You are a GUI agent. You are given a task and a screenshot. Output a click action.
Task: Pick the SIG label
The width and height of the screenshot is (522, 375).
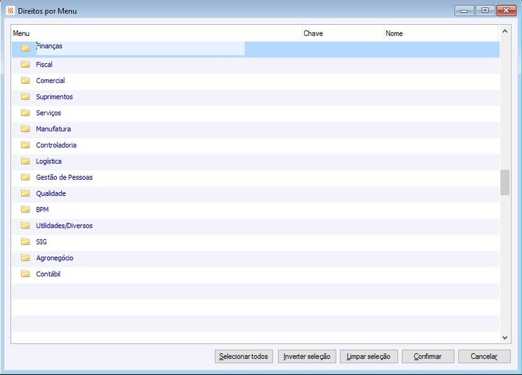pyautogui.click(x=41, y=242)
